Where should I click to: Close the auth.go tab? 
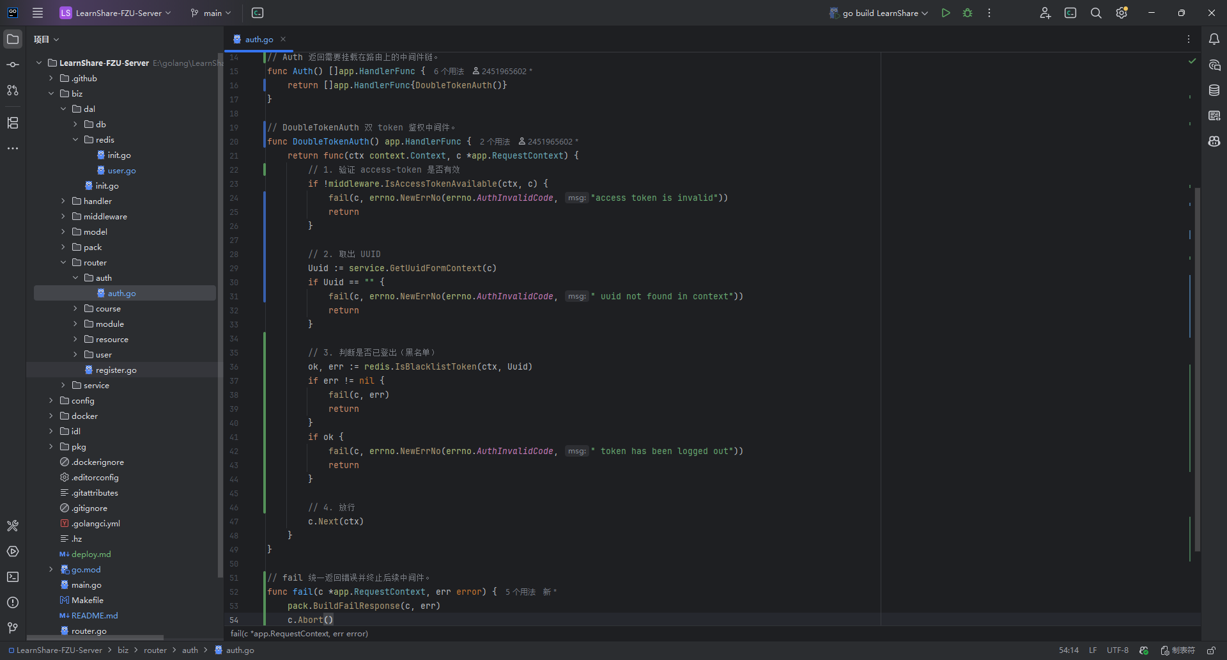(283, 39)
